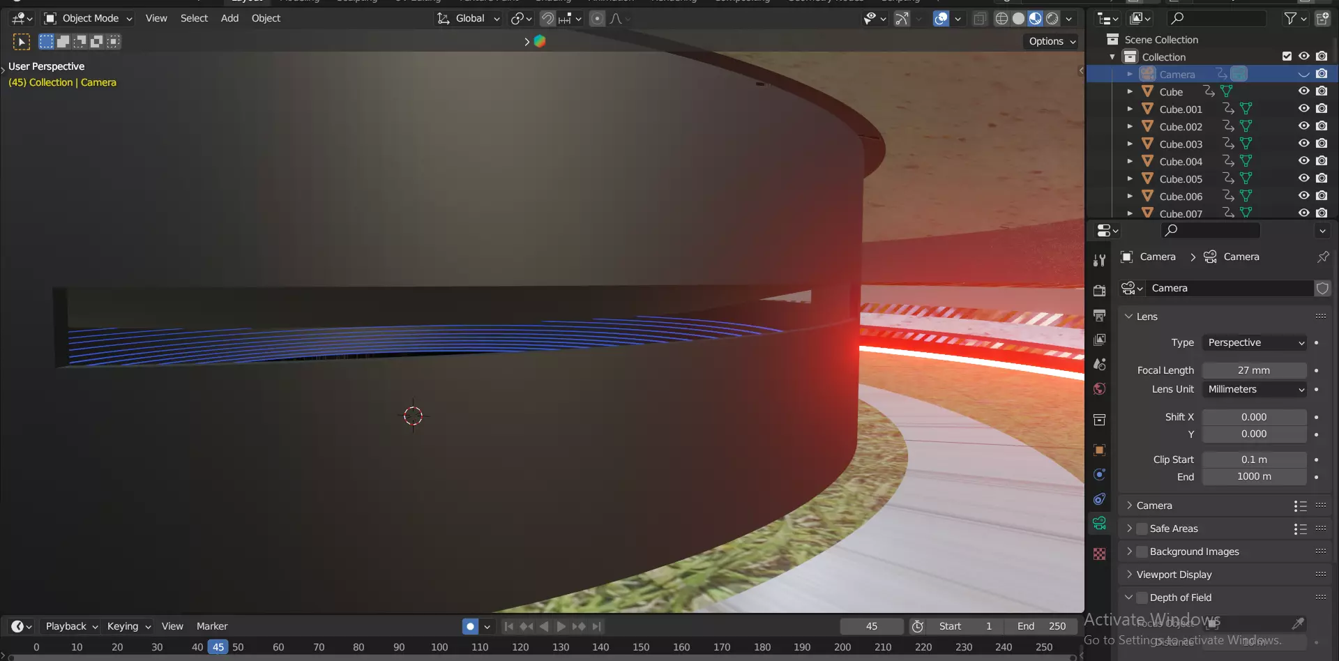The width and height of the screenshot is (1339, 661).
Task: Open the Global transform orientation dropdown
Action: (x=469, y=19)
